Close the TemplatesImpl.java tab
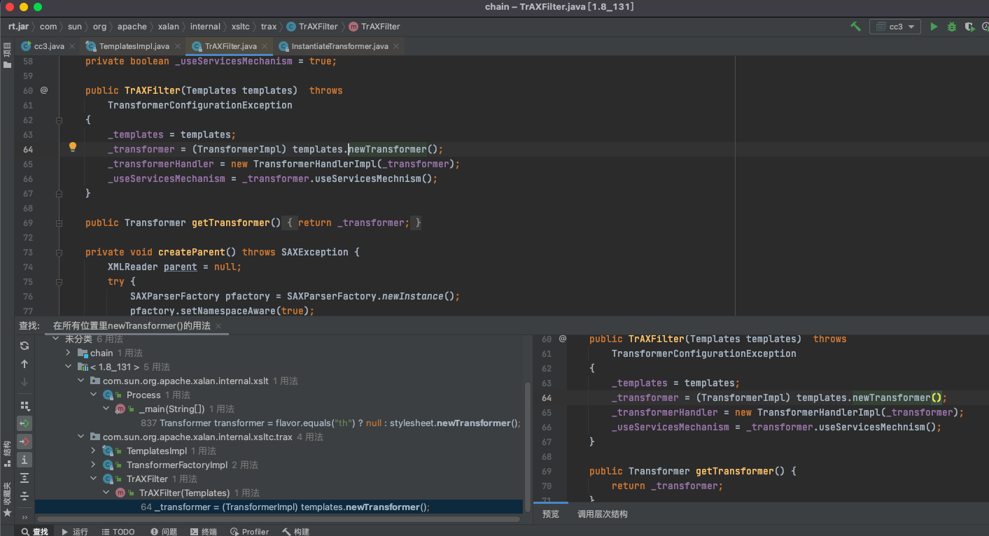989x536 pixels. point(177,46)
